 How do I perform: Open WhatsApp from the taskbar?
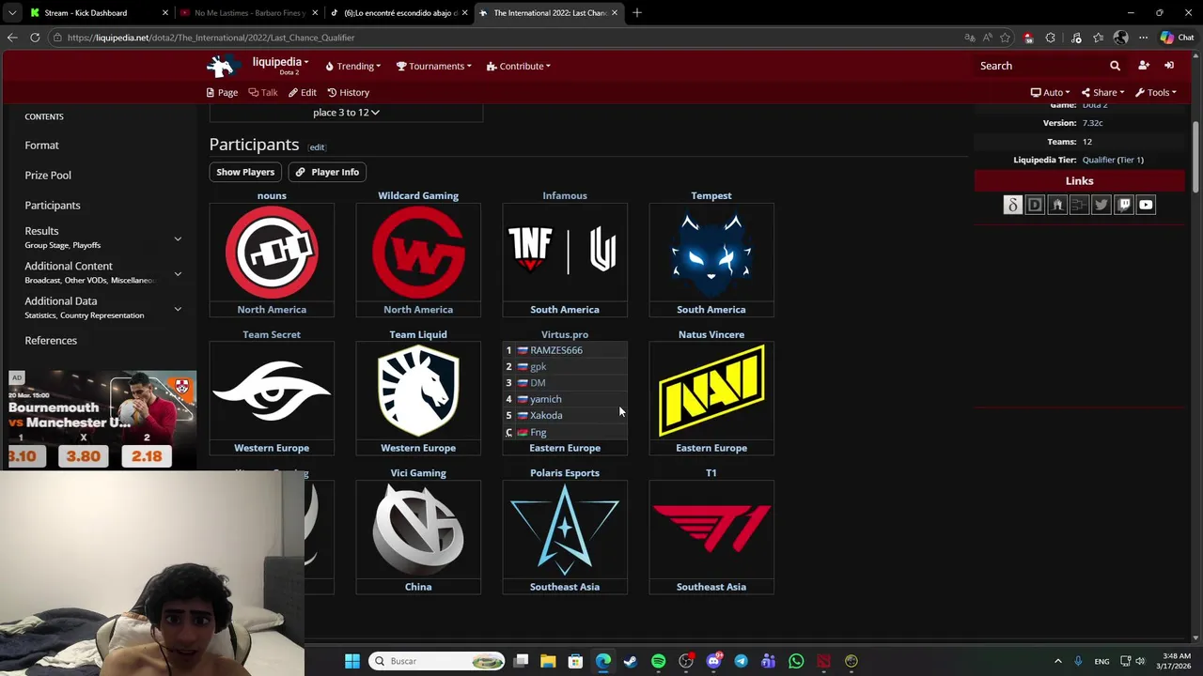tap(796, 661)
